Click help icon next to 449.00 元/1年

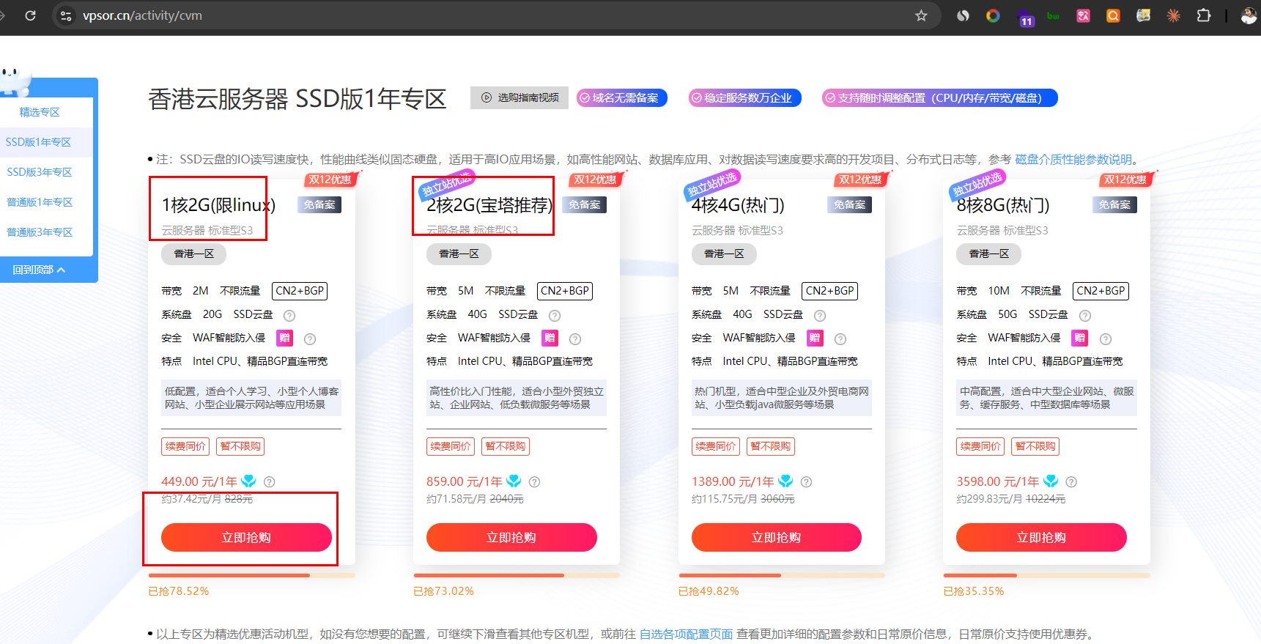pos(269,482)
